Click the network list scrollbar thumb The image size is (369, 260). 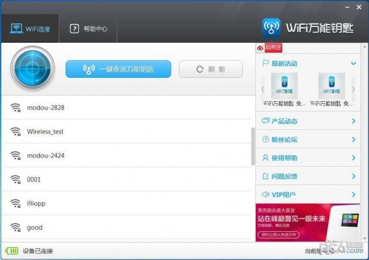point(253,147)
